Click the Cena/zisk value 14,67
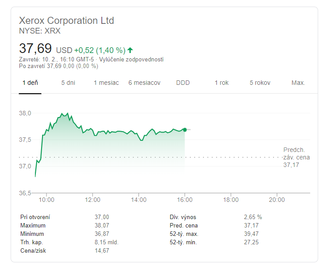327x269 pixels. [102, 251]
